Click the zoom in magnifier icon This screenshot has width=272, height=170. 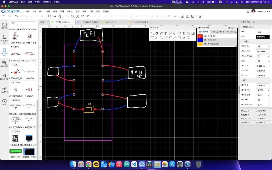pos(67,16)
